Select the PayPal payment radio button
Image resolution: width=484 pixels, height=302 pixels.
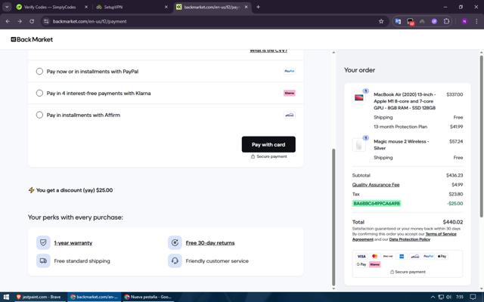pyautogui.click(x=39, y=71)
